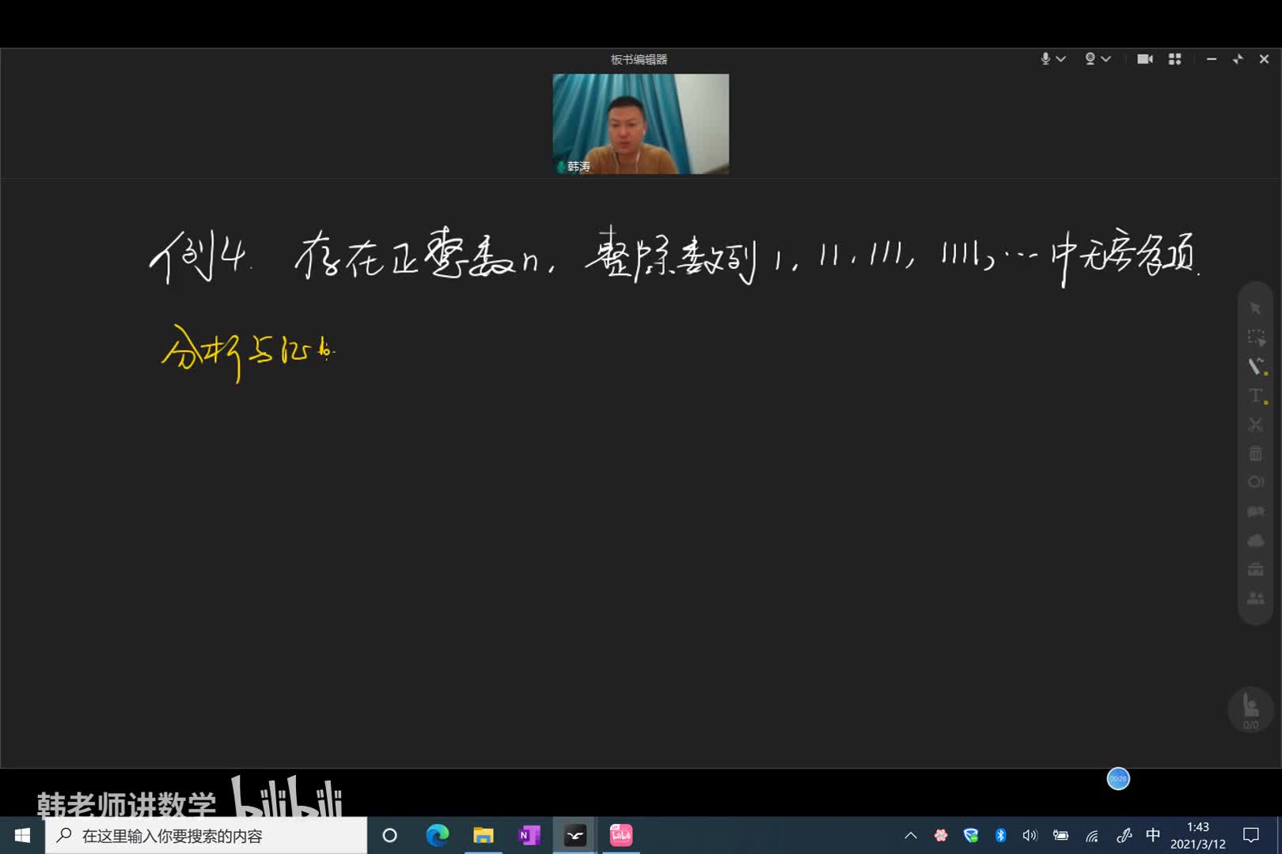Screen dimensions: 1282x854
Task: Show hidden system tray icons
Action: (x=911, y=835)
